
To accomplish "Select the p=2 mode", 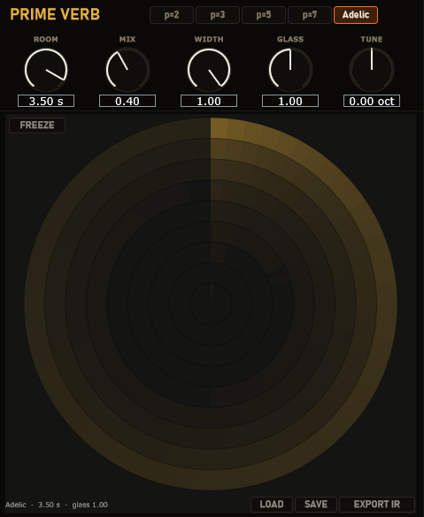I will point(172,15).
